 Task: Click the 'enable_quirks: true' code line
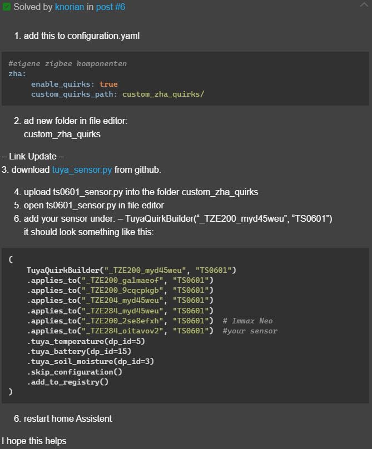coord(74,84)
